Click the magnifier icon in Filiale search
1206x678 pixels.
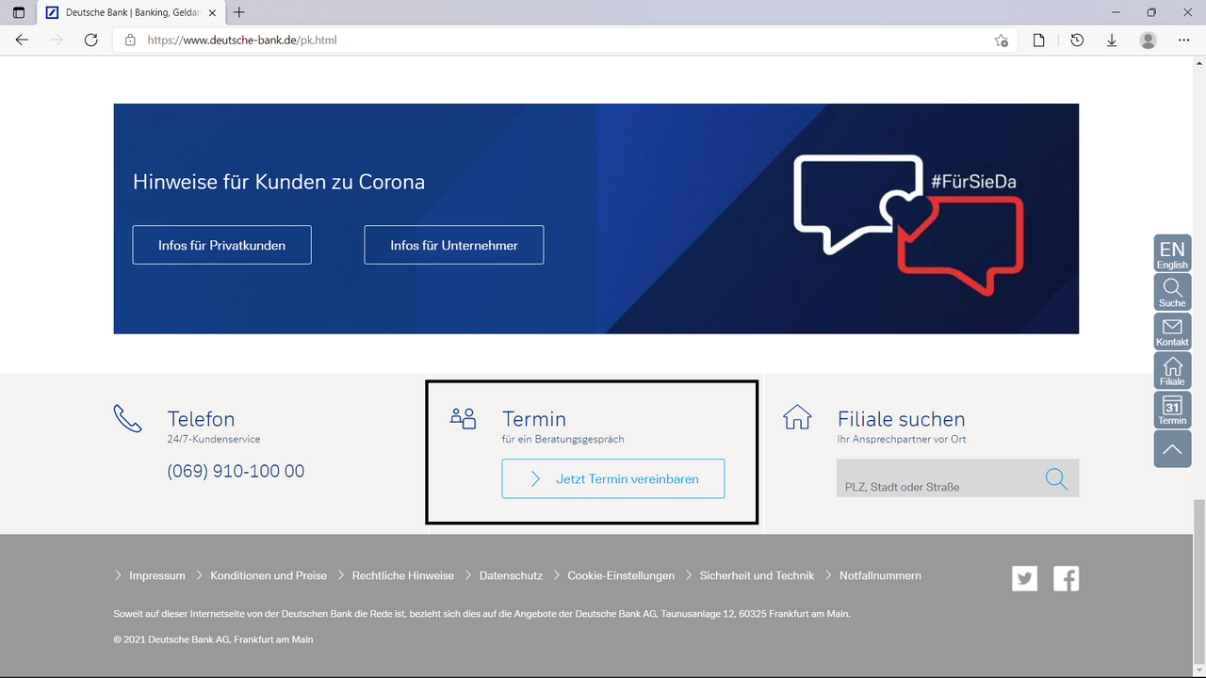1056,478
